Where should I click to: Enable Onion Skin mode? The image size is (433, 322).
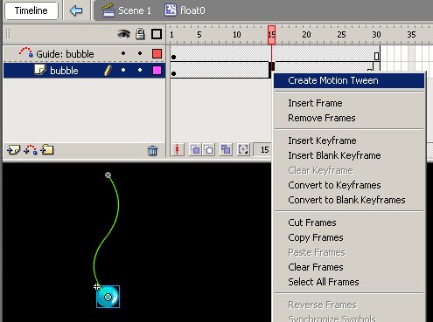coord(195,150)
